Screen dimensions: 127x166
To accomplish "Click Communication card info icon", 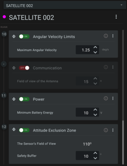I will [106, 67].
